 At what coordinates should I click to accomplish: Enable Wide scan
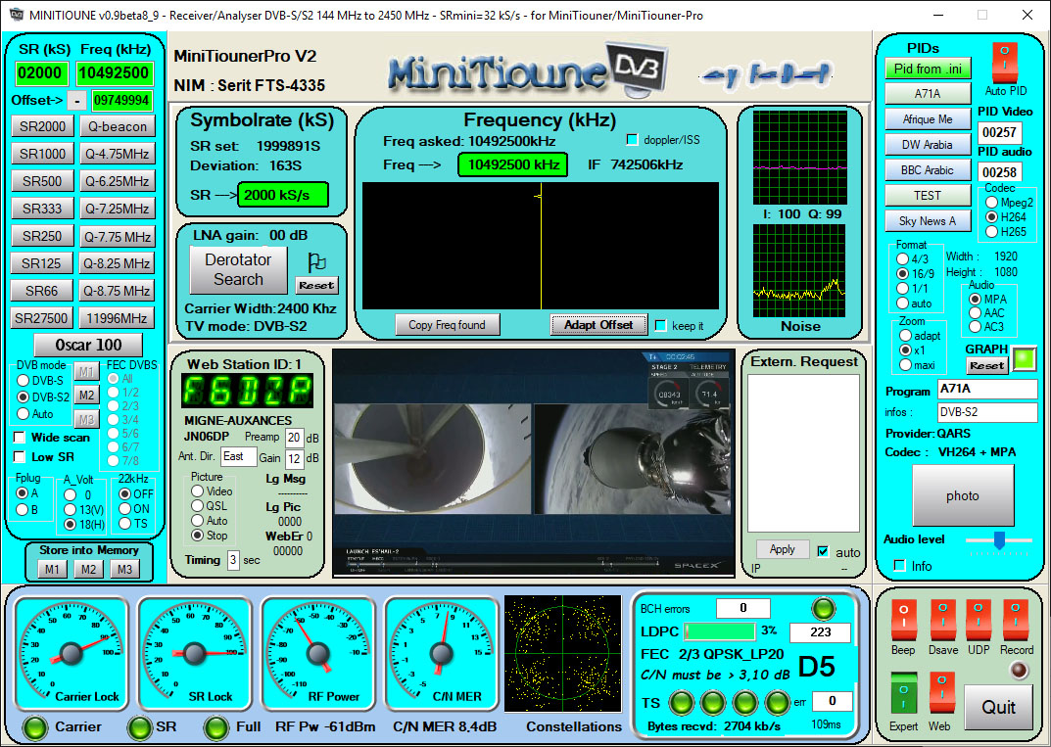pyautogui.click(x=17, y=438)
